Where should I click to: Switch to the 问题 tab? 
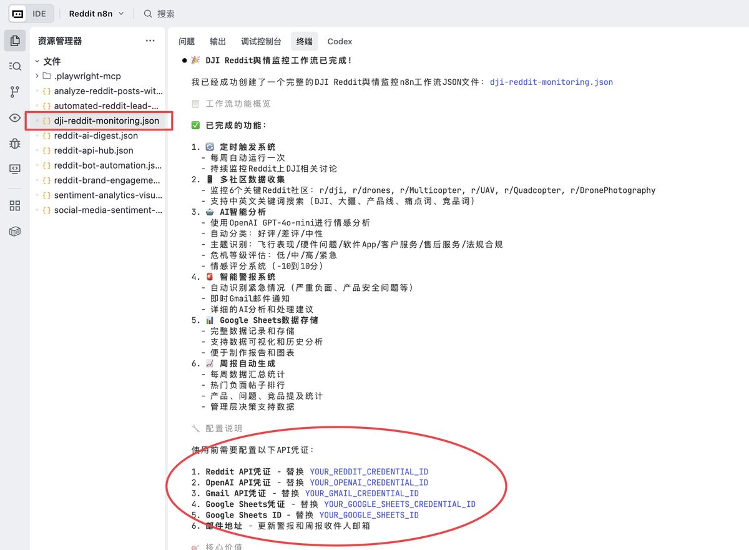[x=187, y=41]
